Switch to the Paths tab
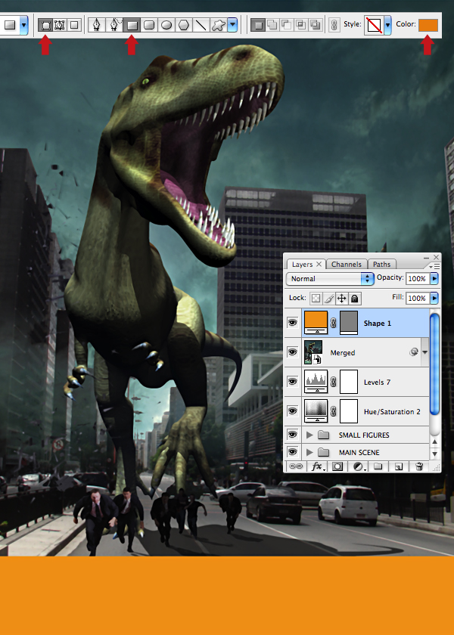 coord(381,264)
